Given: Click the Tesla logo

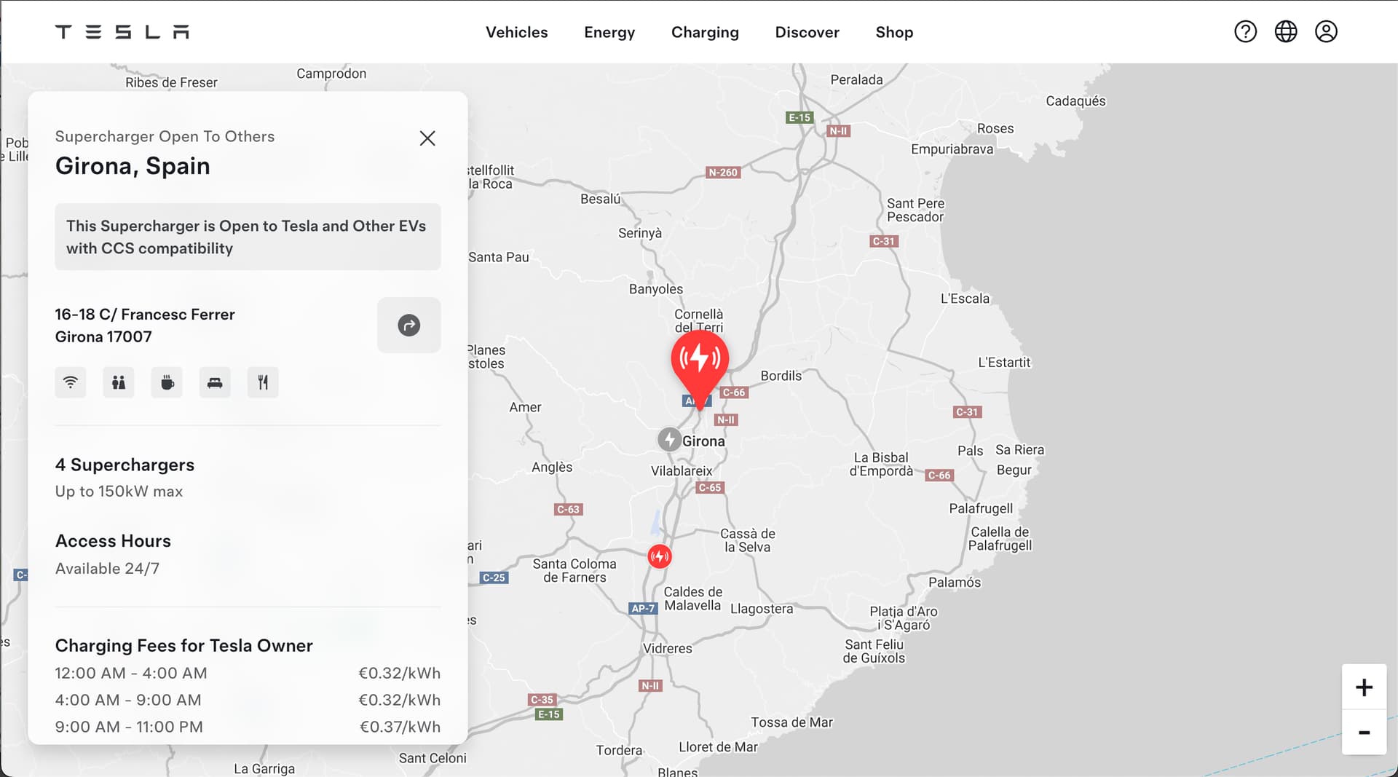Looking at the screenshot, I should 122,32.
